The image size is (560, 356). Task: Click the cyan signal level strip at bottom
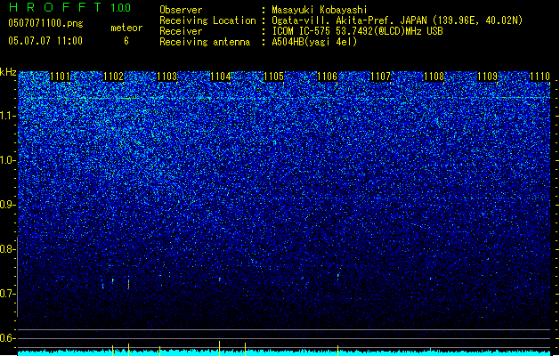click(x=284, y=353)
